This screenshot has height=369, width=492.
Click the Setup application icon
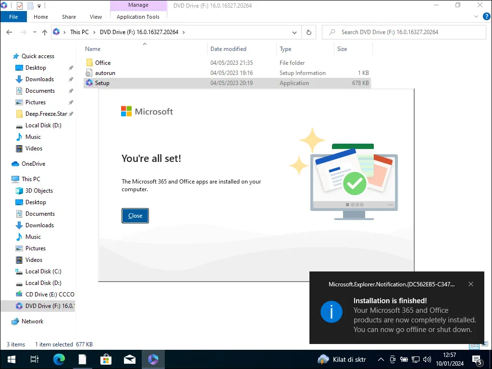[x=90, y=83]
